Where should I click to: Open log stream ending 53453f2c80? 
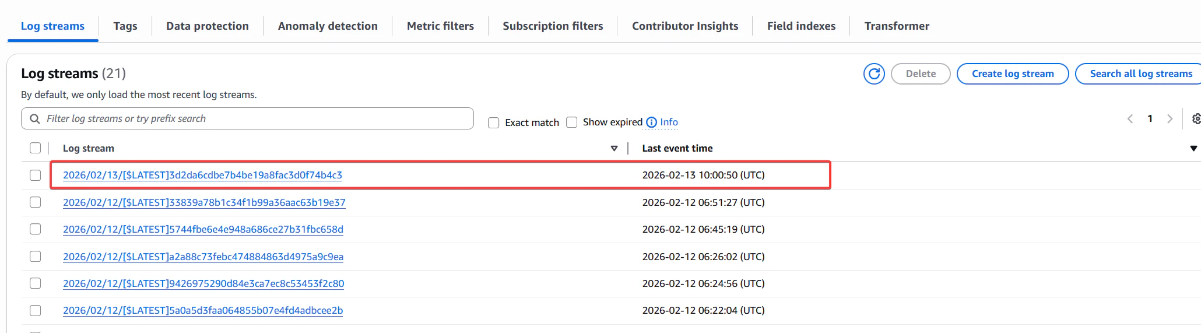[x=203, y=283]
